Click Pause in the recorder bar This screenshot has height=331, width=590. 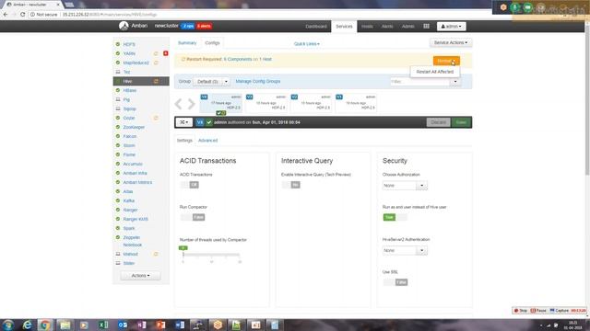pyautogui.click(x=538, y=311)
